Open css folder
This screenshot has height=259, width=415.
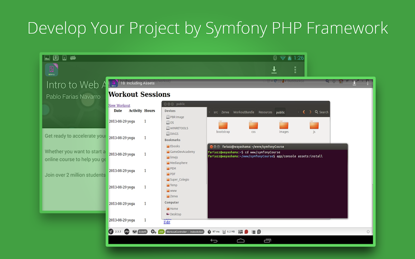point(253,127)
